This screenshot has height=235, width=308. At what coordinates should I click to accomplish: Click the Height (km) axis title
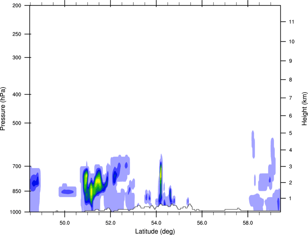coord(304,108)
